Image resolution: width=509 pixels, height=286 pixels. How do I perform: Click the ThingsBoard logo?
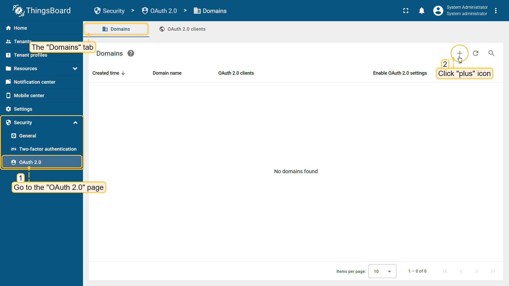[42, 11]
